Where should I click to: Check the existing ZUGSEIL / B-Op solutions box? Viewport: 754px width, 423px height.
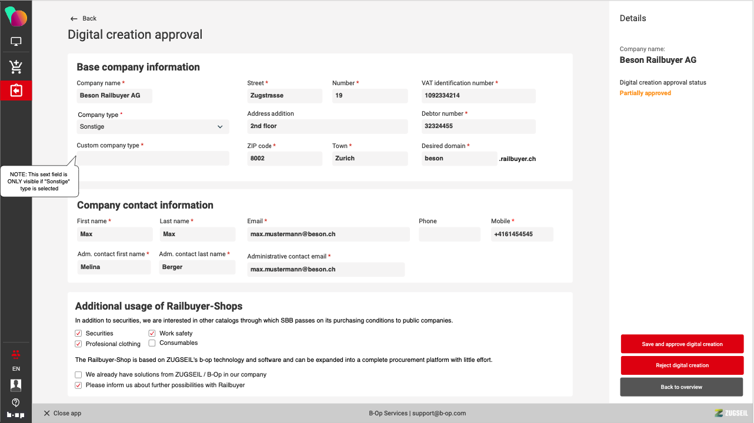[78, 374]
